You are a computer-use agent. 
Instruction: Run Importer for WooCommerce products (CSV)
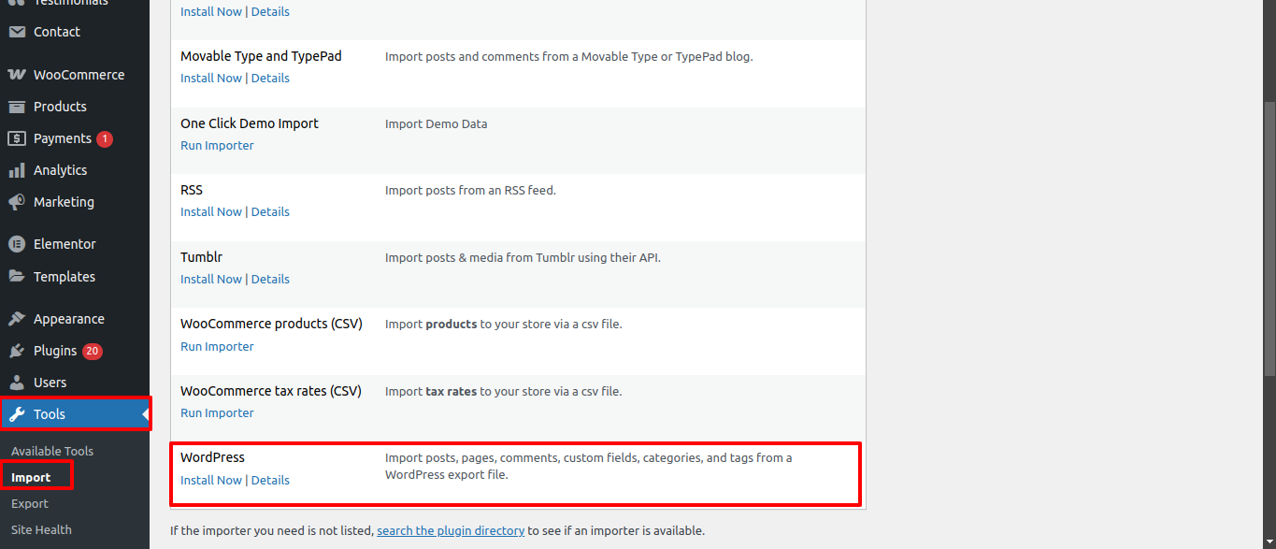click(x=217, y=346)
